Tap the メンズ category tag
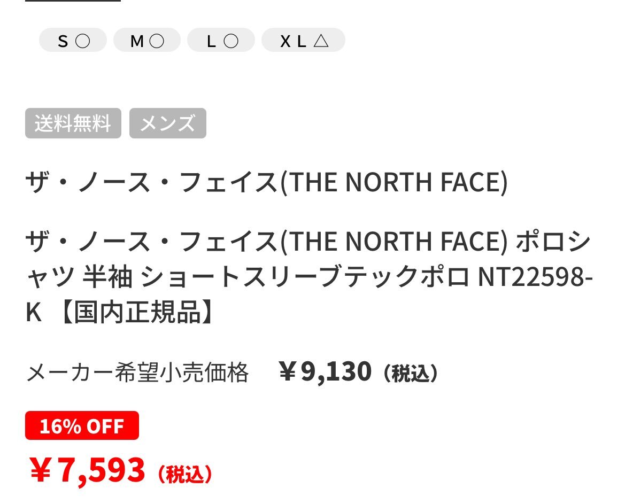 coord(168,123)
